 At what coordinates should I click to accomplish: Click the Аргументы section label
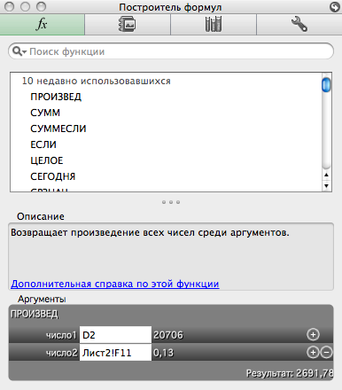(42, 299)
